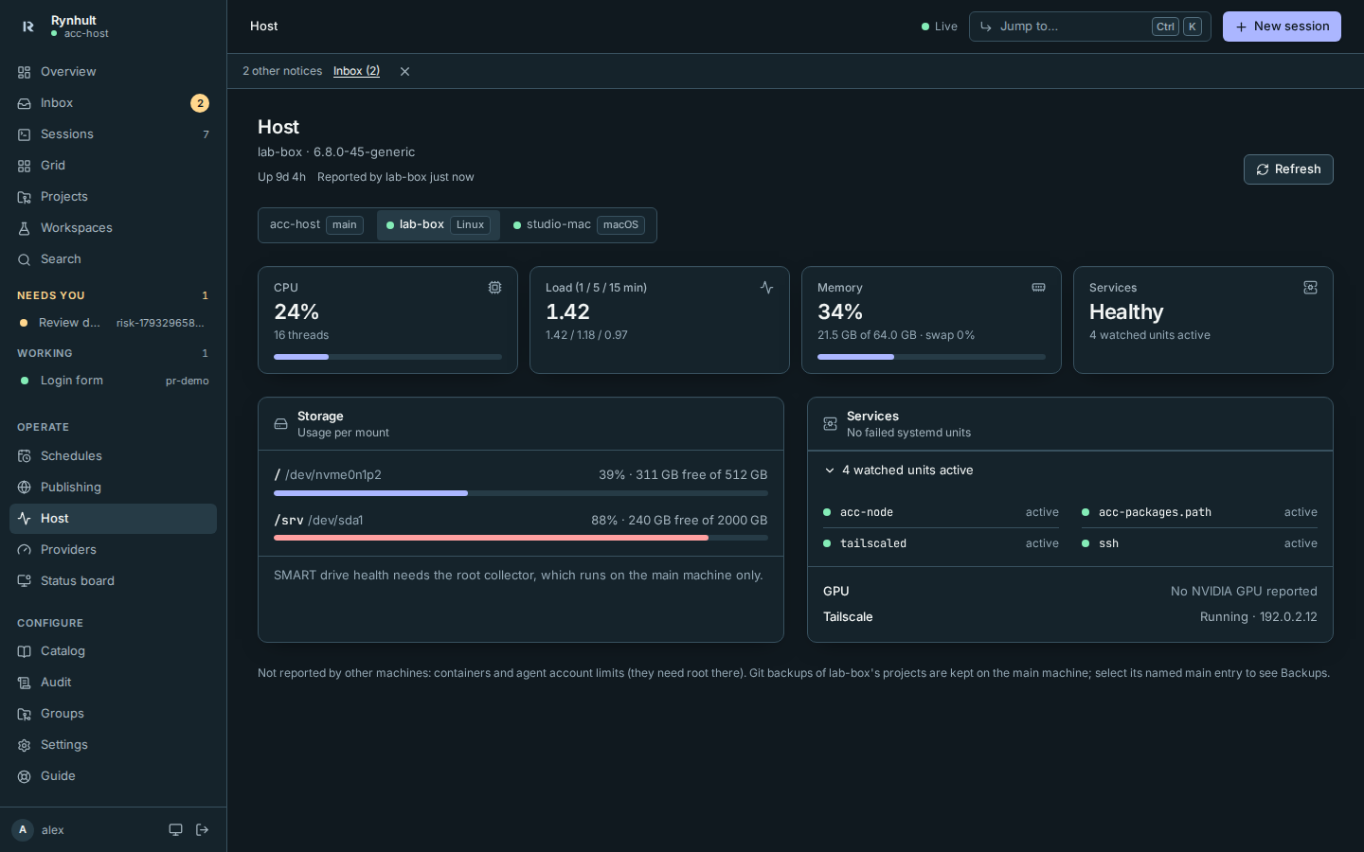Click the Healthy services status text
The width and height of the screenshot is (1364, 852).
pos(1126,312)
